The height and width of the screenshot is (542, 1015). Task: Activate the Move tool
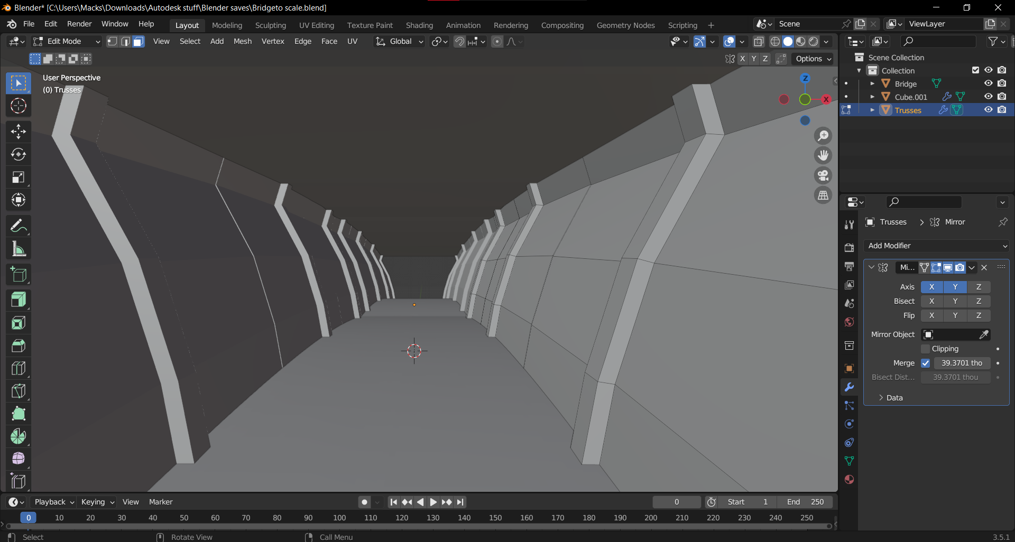coord(19,132)
